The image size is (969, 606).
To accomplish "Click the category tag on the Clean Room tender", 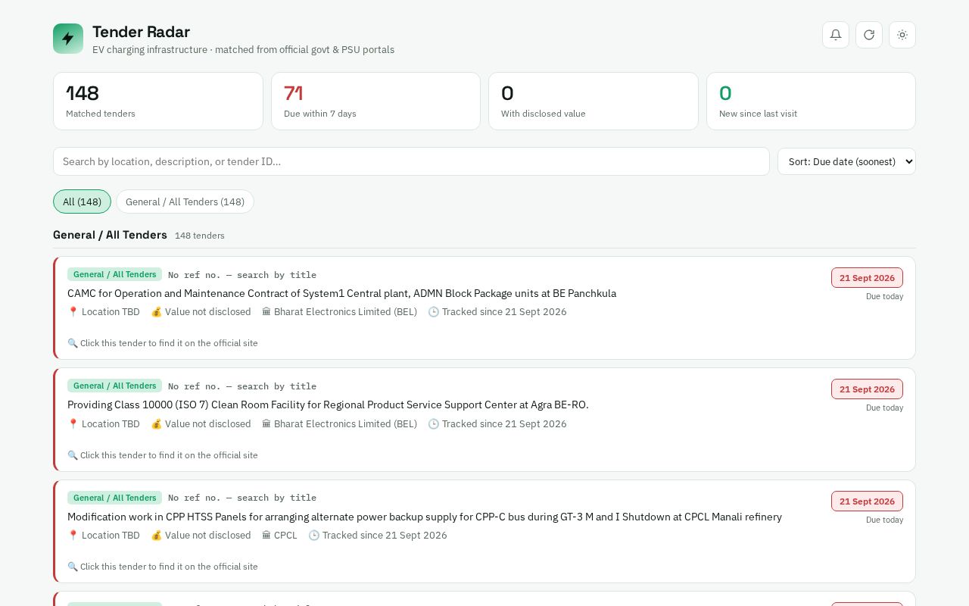I will pos(114,386).
